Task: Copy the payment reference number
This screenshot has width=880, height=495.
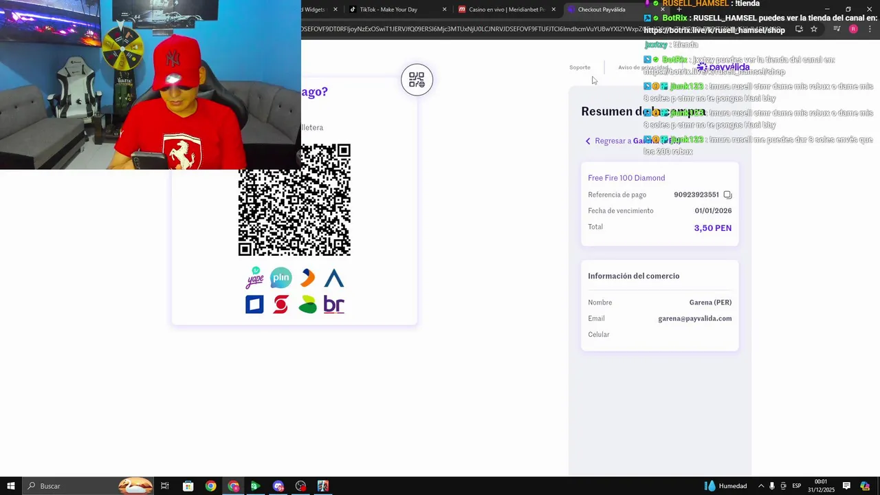Action: 727,195
